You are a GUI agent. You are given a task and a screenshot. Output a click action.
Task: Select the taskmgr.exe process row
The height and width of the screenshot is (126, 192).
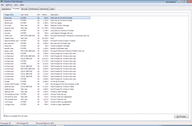47,92
